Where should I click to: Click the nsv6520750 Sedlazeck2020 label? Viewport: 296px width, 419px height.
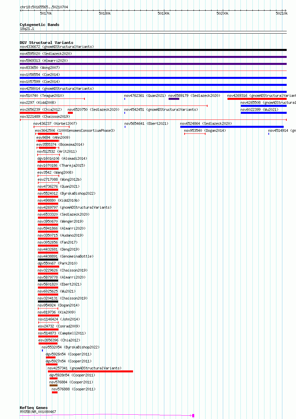(93, 109)
